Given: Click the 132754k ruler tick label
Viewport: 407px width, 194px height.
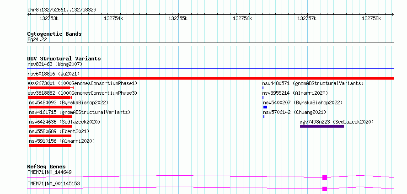Looking at the screenshot, I should [x=113, y=18].
